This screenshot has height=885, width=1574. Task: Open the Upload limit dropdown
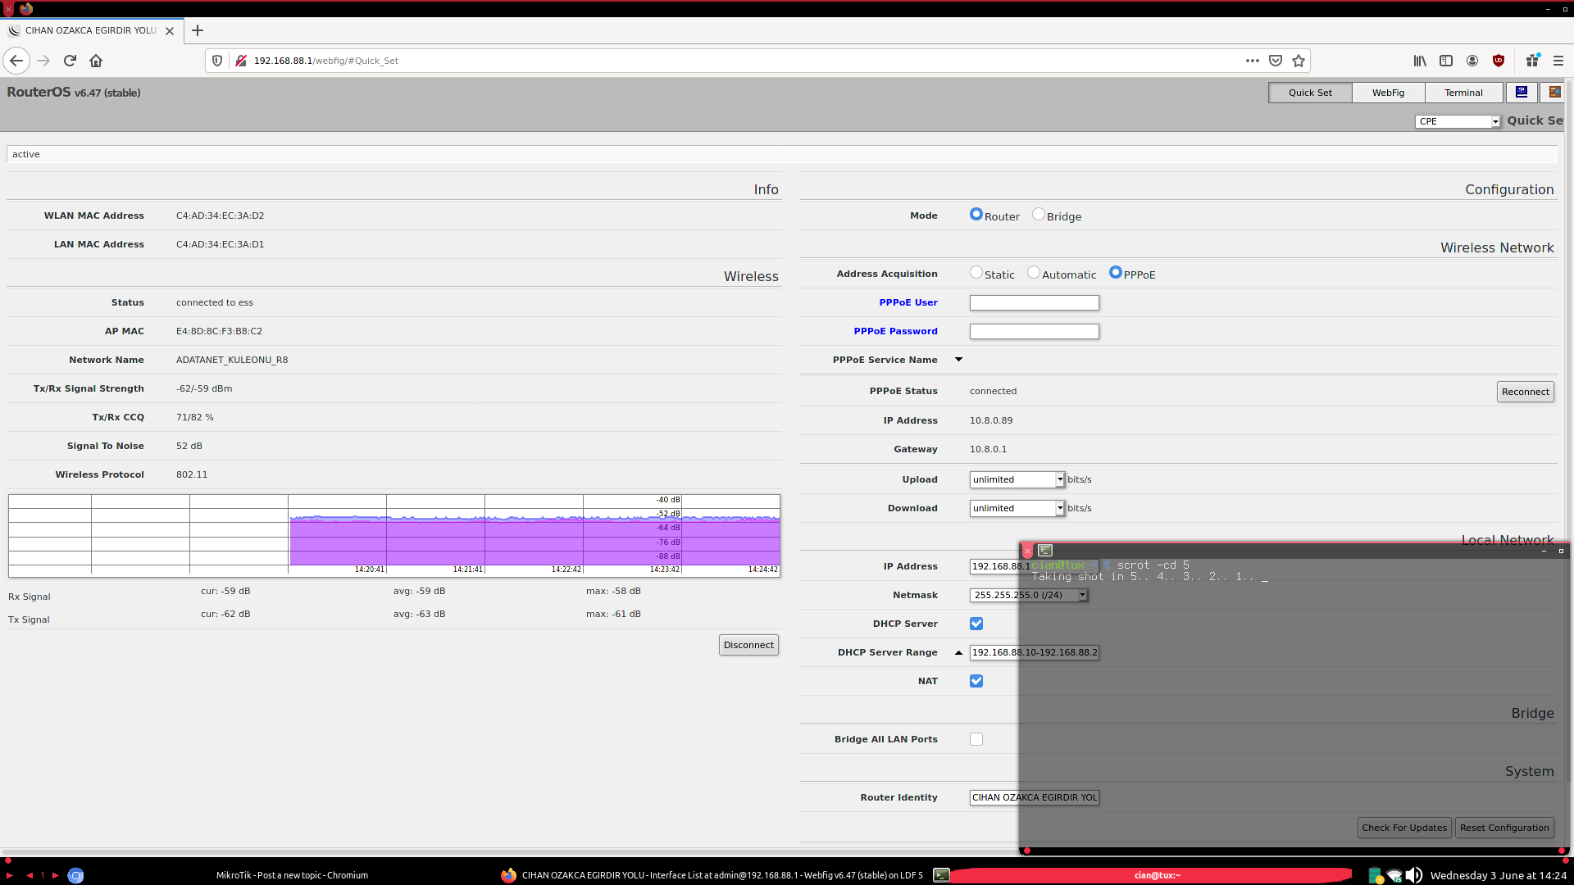pyautogui.click(x=1017, y=479)
